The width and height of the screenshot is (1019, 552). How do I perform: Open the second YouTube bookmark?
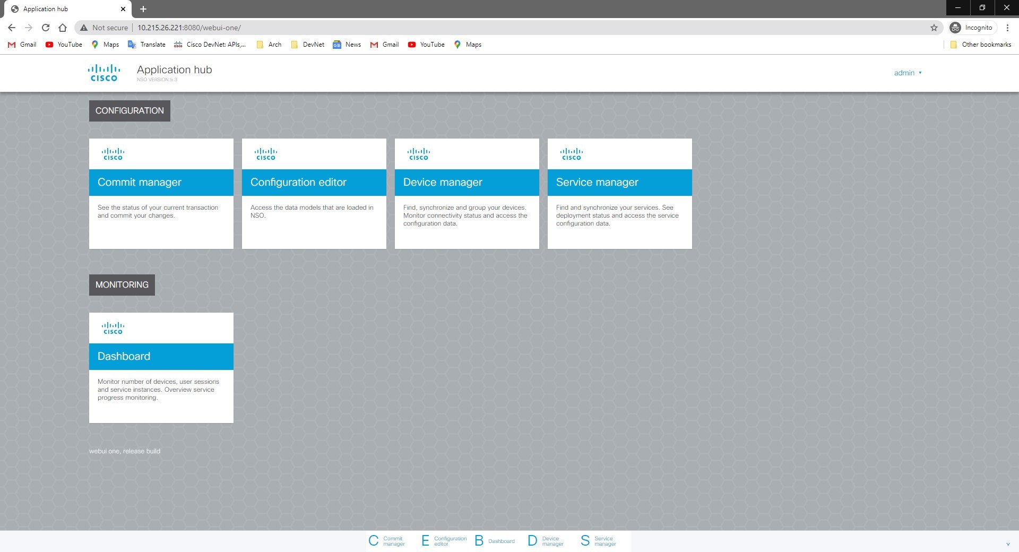pos(426,45)
